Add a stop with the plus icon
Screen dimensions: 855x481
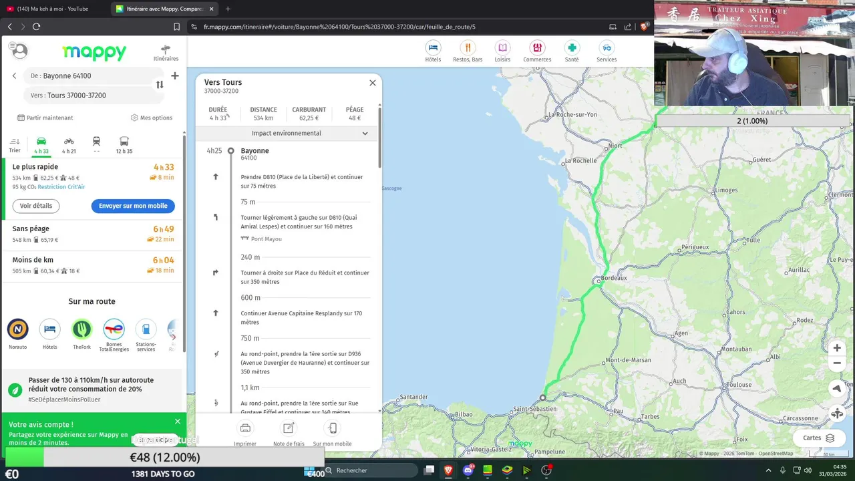tap(175, 75)
